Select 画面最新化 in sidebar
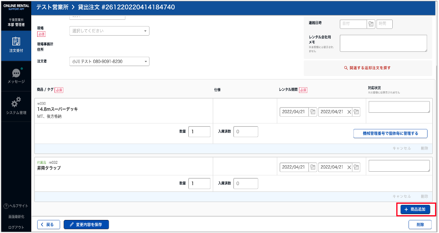 [16, 217]
